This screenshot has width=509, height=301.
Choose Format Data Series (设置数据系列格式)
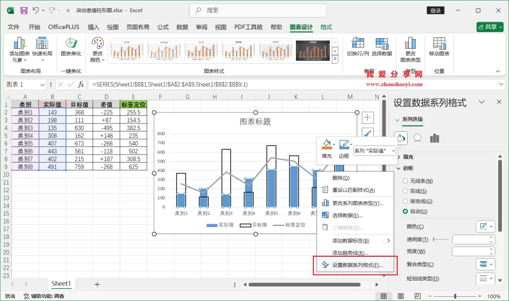click(x=355, y=265)
